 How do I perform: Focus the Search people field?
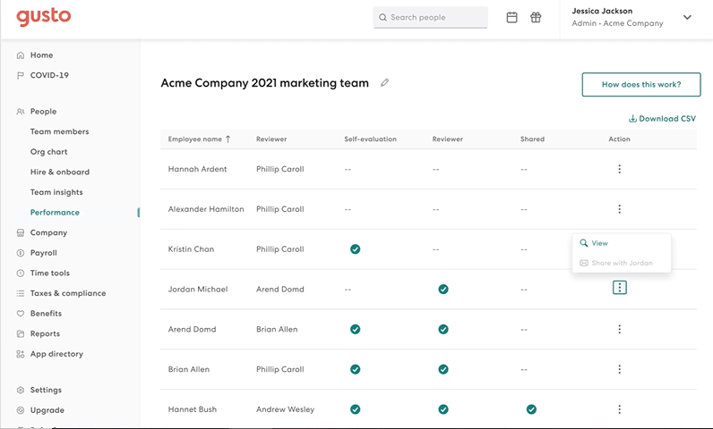[x=431, y=17]
